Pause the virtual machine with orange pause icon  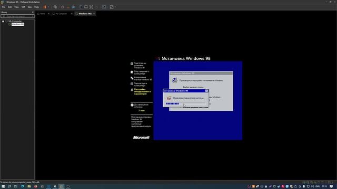pyautogui.click(x=45, y=7)
